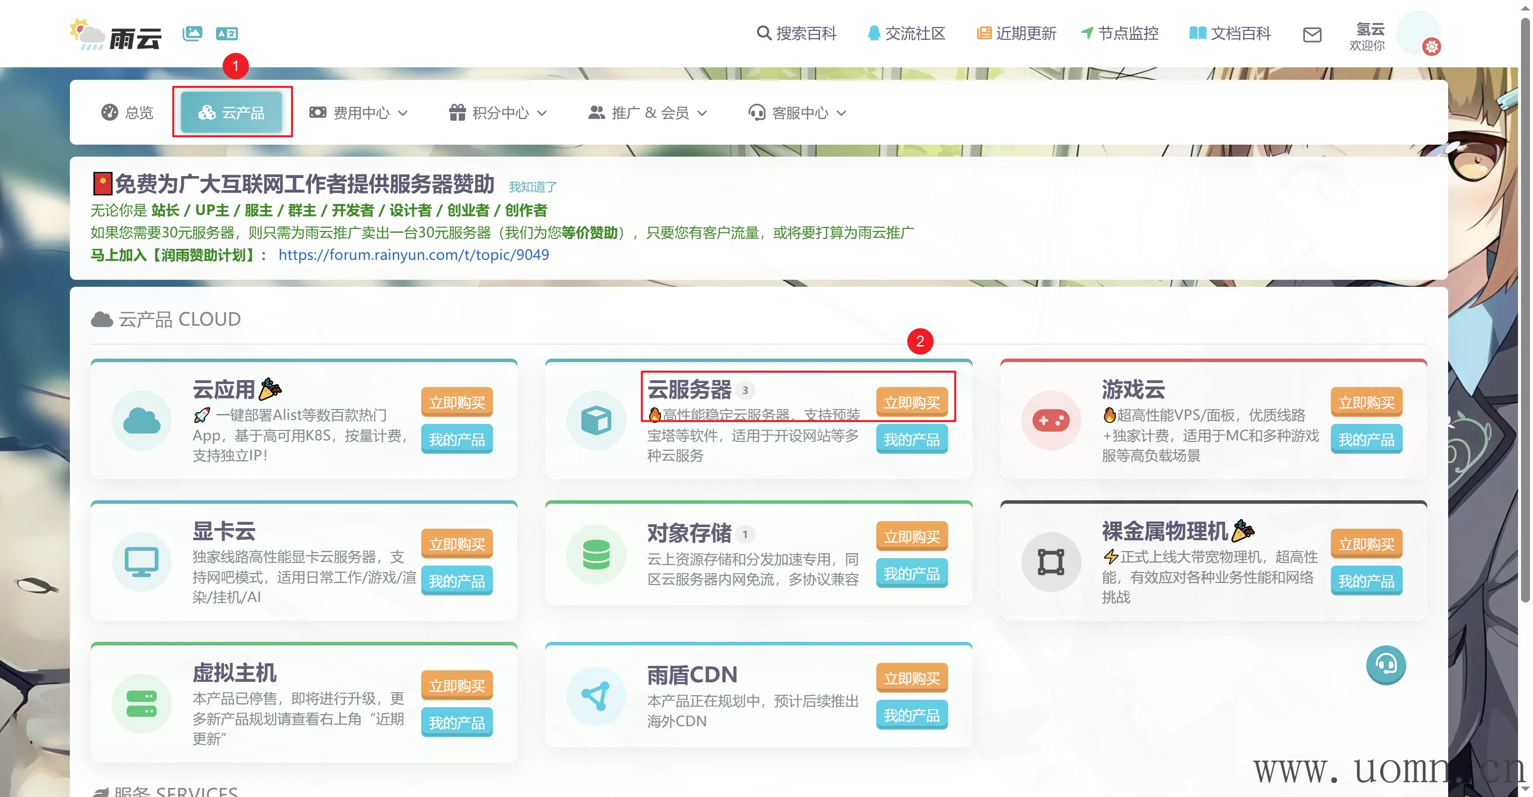This screenshot has width=1533, height=797.
Task: Click the wallpaper image switch icon
Action: [192, 33]
